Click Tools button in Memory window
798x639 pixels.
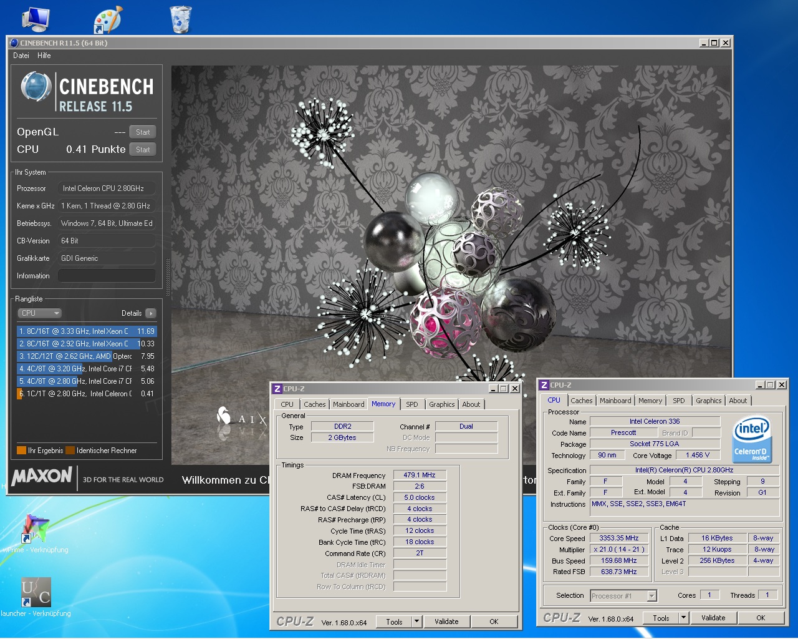394,622
